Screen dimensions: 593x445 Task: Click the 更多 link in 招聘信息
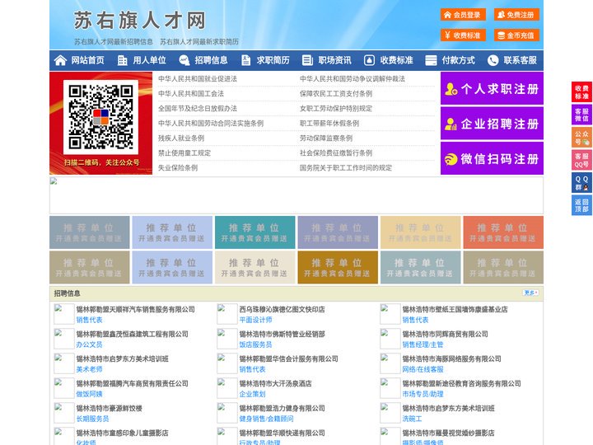(x=530, y=293)
